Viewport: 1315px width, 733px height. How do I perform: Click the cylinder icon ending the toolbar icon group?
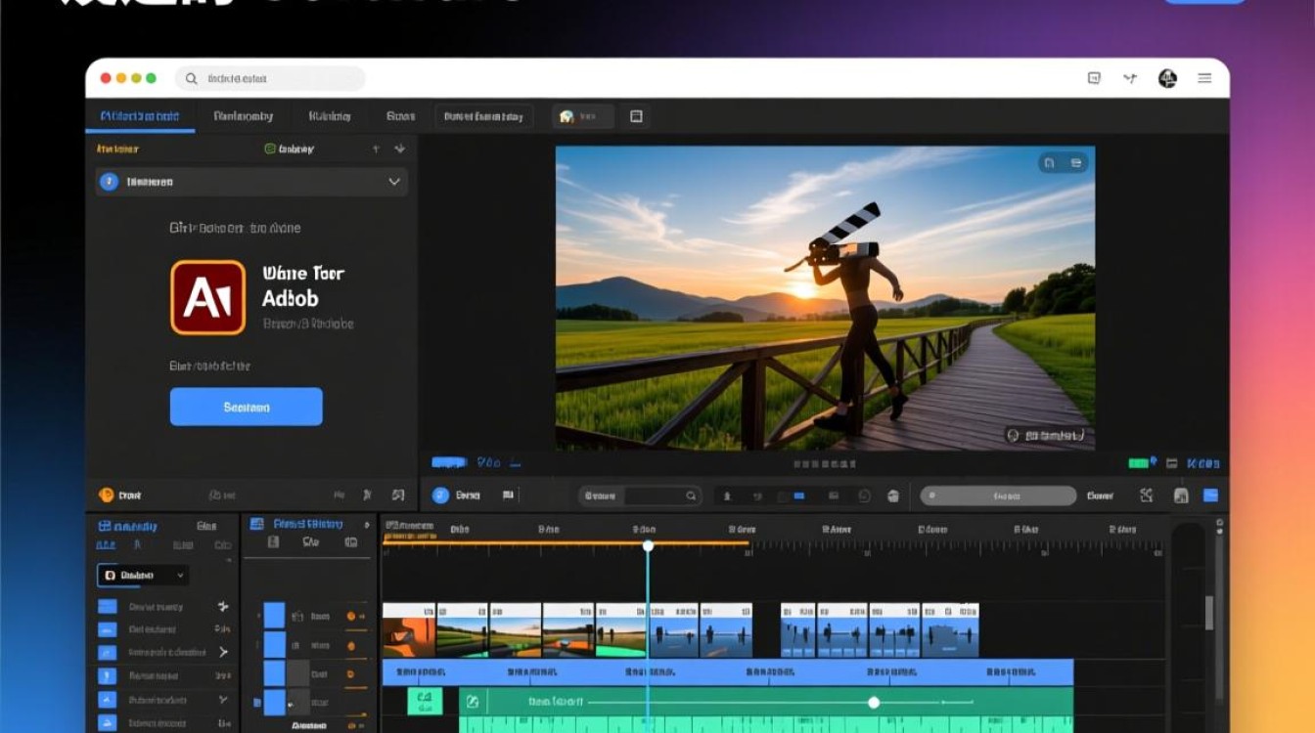coord(892,496)
